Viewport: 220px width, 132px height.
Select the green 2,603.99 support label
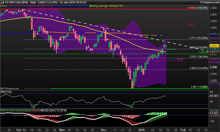(x=203, y=52)
